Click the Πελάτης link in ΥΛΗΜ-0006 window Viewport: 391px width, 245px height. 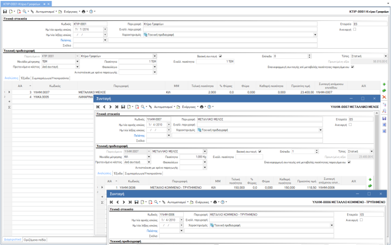click(x=152, y=231)
